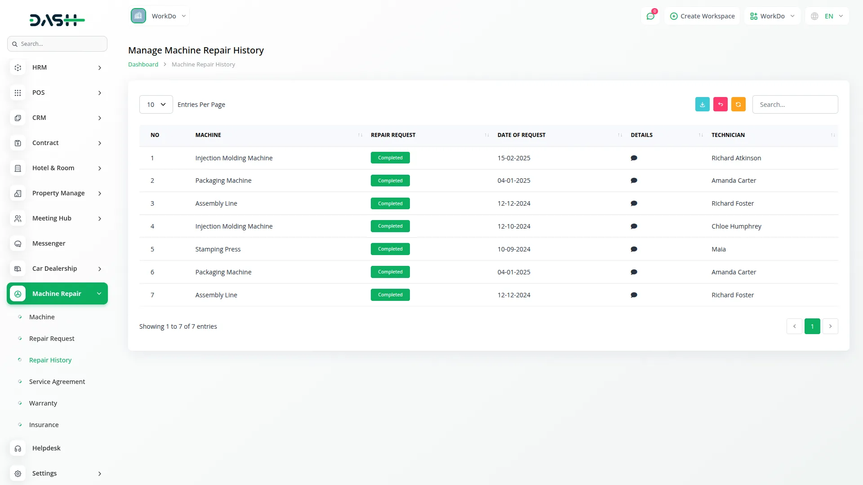Export repair history via teal download icon

(702, 104)
